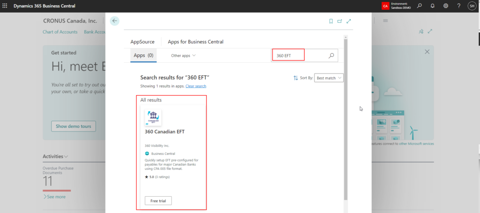Open the search magnifier in top bar
The height and width of the screenshot is (213, 480).
[420, 6]
